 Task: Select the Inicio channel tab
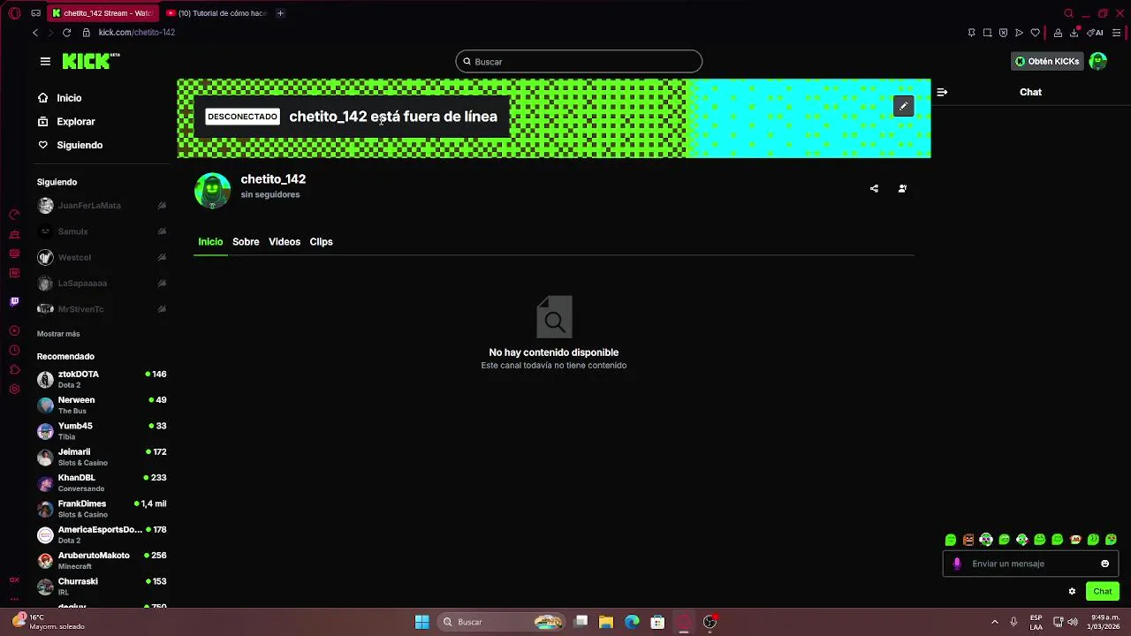tap(210, 241)
